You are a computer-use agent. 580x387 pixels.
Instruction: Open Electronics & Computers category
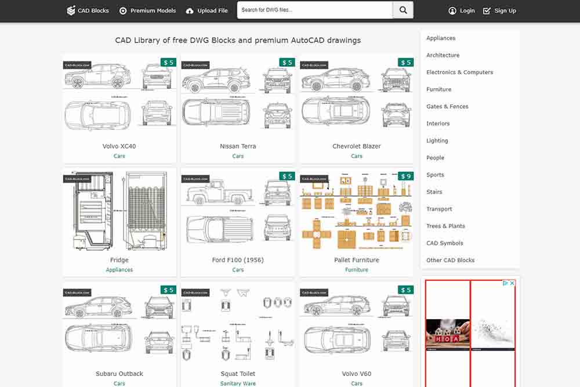click(460, 72)
